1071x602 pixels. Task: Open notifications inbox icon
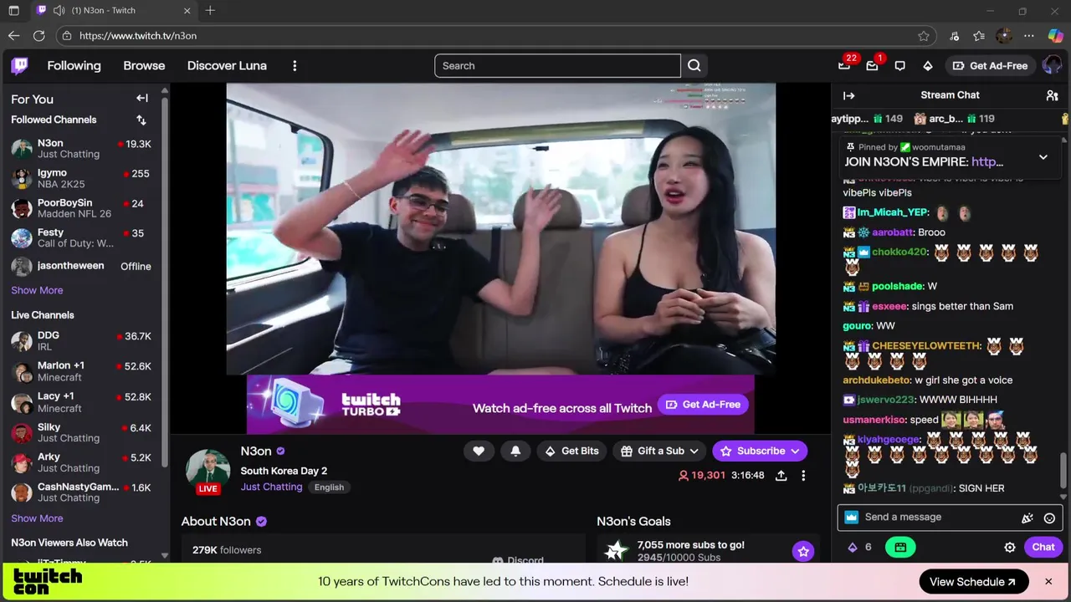[x=872, y=65]
